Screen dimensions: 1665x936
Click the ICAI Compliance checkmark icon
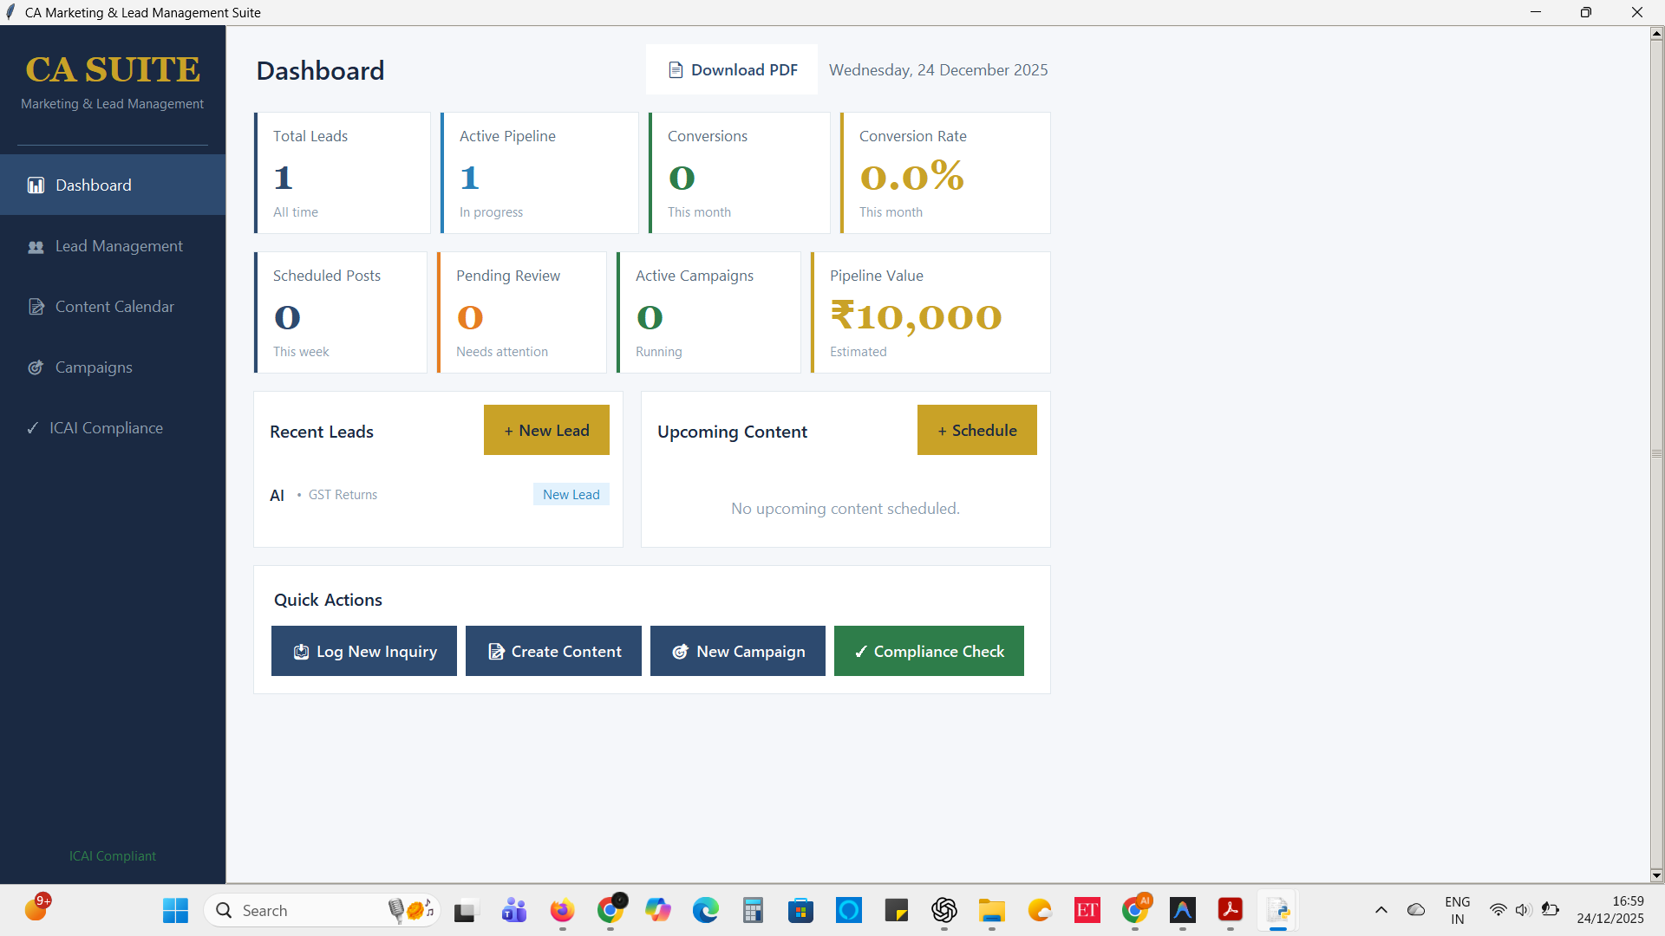(x=33, y=428)
